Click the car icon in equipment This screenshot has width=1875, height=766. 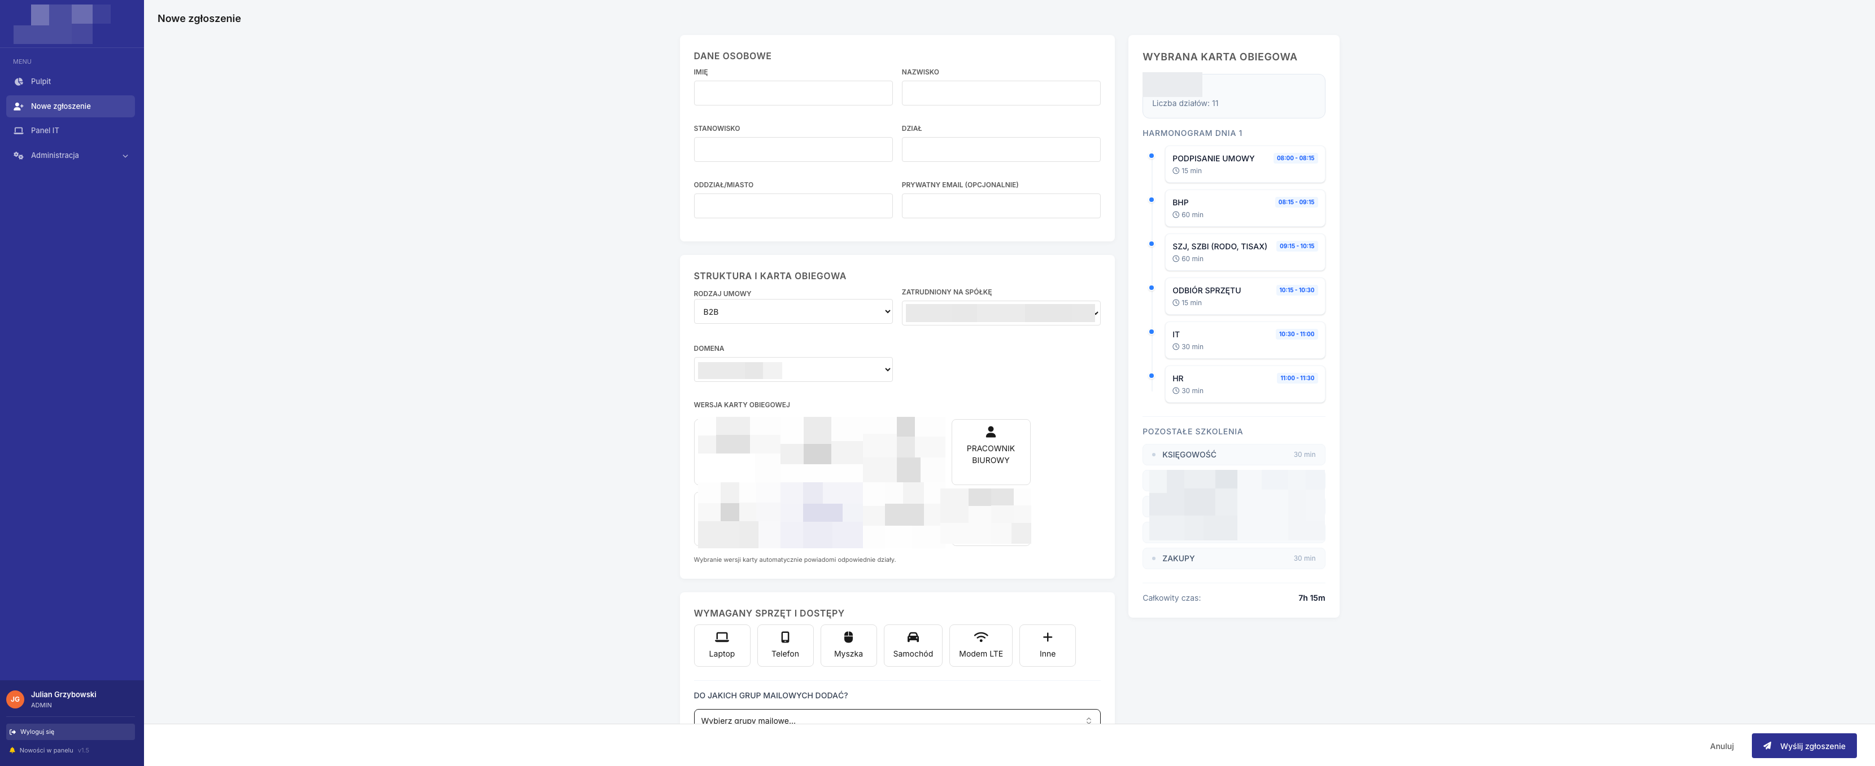click(x=913, y=637)
